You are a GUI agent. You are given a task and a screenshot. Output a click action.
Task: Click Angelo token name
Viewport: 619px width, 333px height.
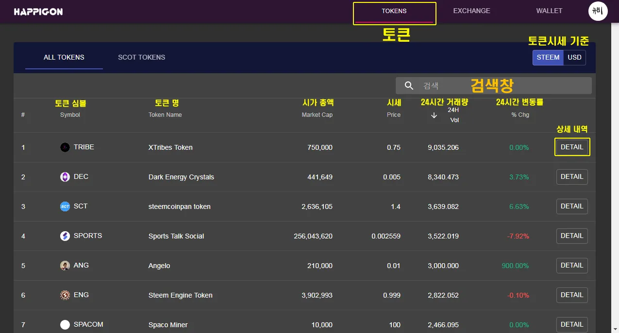[159, 266]
